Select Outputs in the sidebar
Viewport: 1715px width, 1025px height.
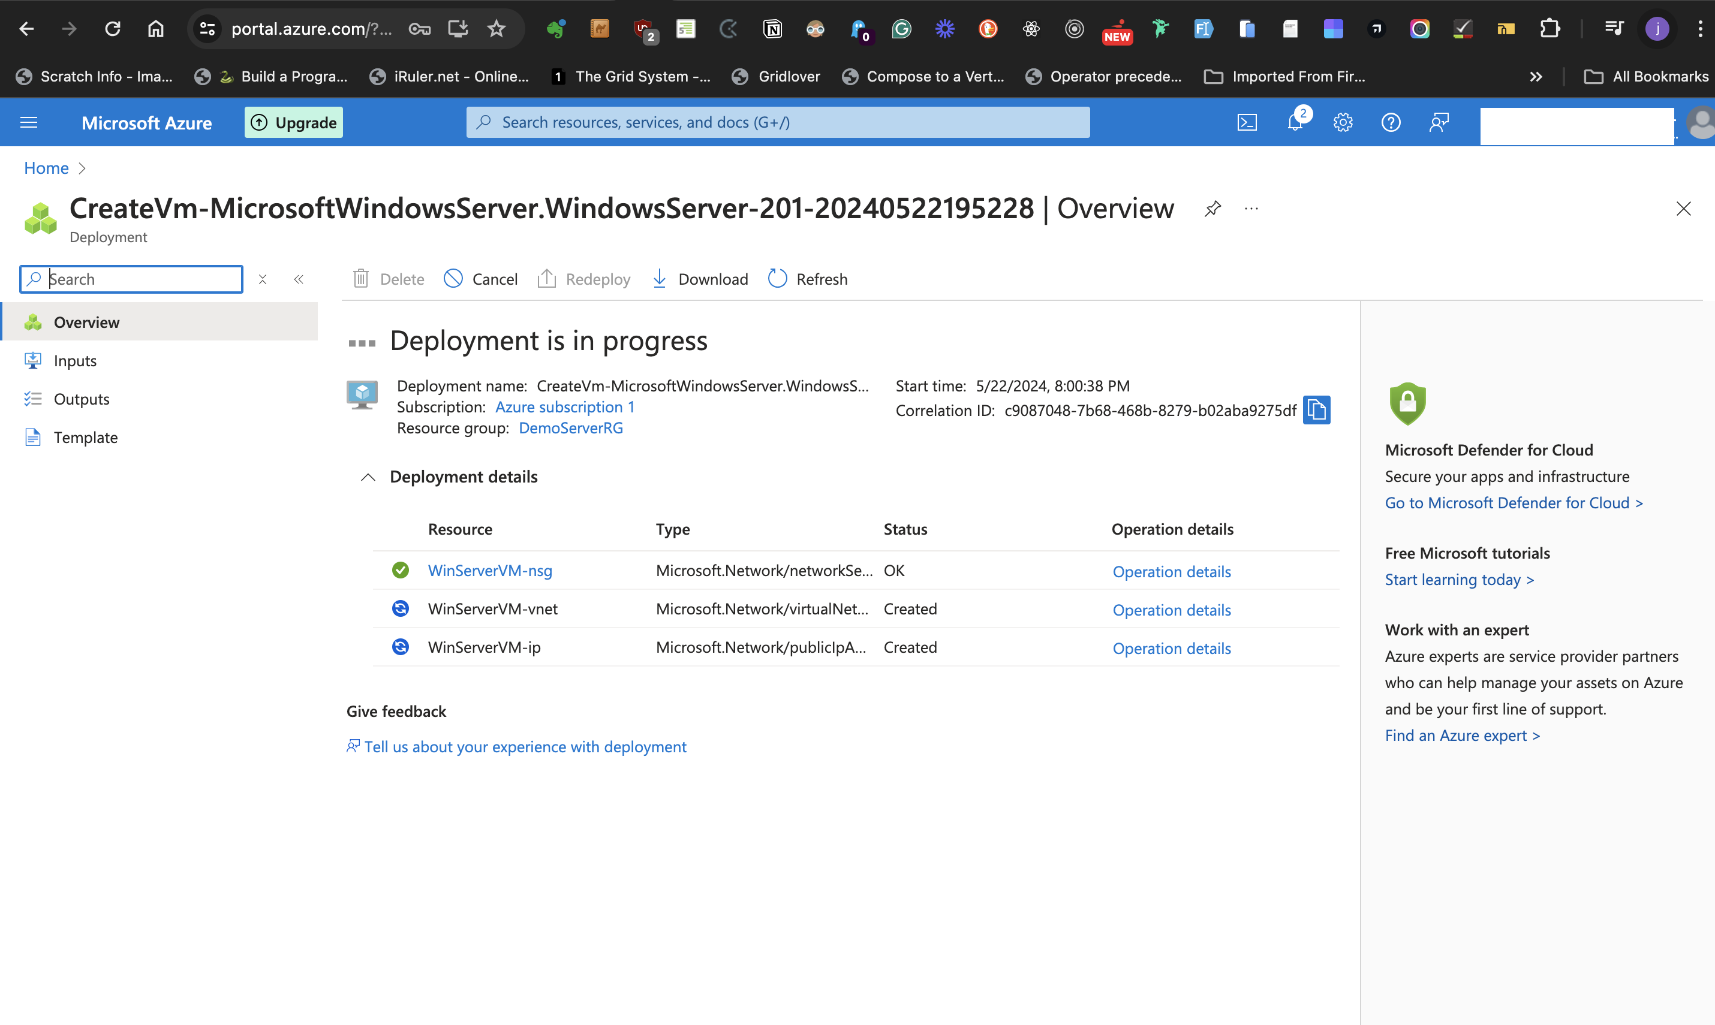[81, 399]
